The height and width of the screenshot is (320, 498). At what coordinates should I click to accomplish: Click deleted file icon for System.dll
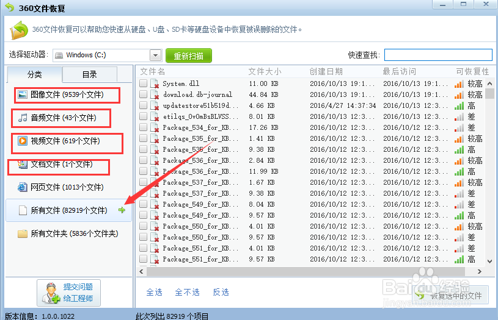coord(155,84)
